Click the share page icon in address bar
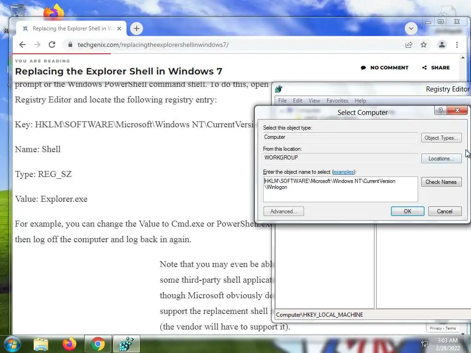 tap(408, 45)
